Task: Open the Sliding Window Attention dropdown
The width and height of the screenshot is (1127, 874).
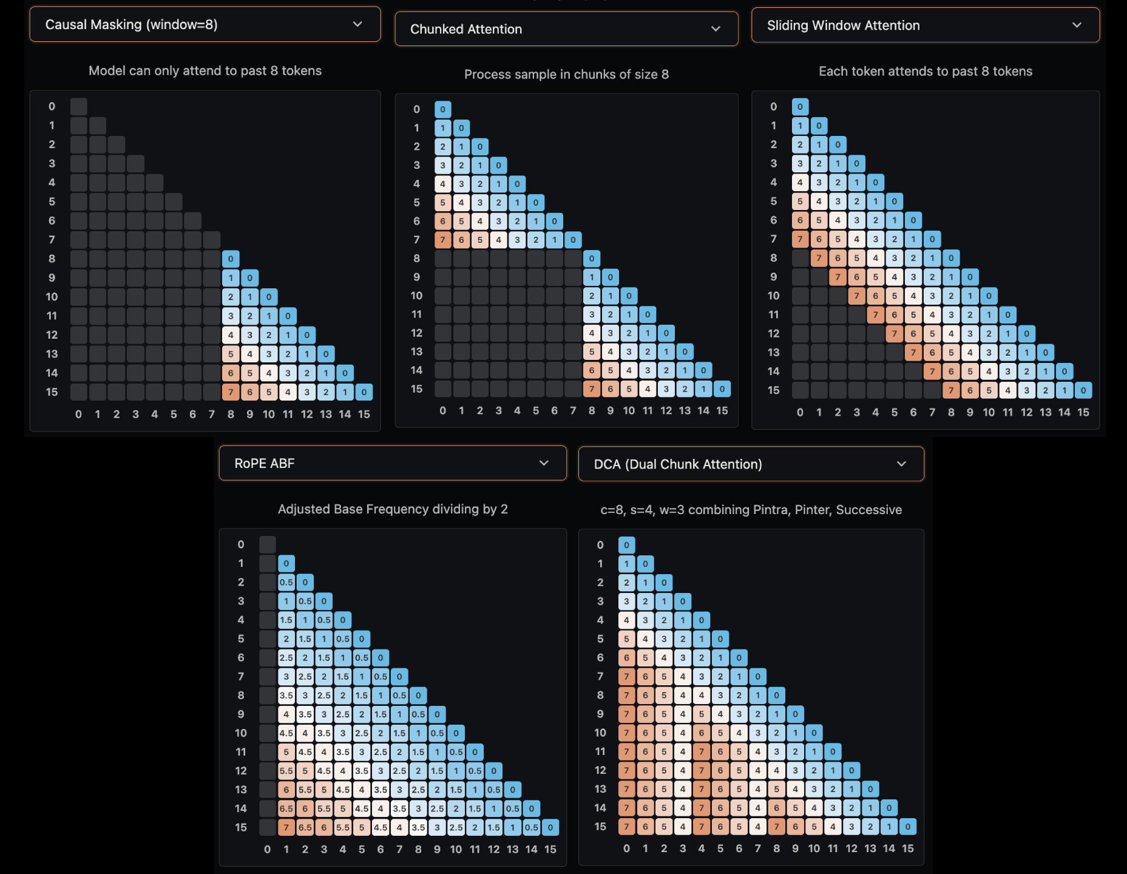Action: point(925,25)
